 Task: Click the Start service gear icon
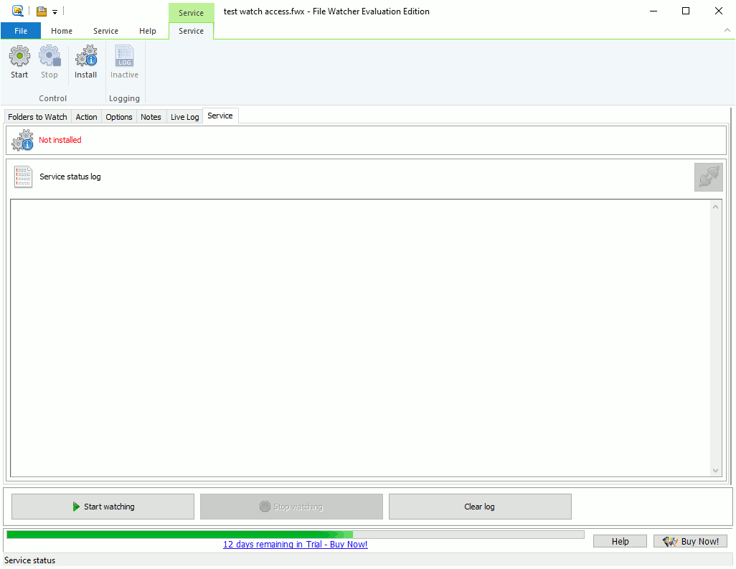click(x=19, y=56)
